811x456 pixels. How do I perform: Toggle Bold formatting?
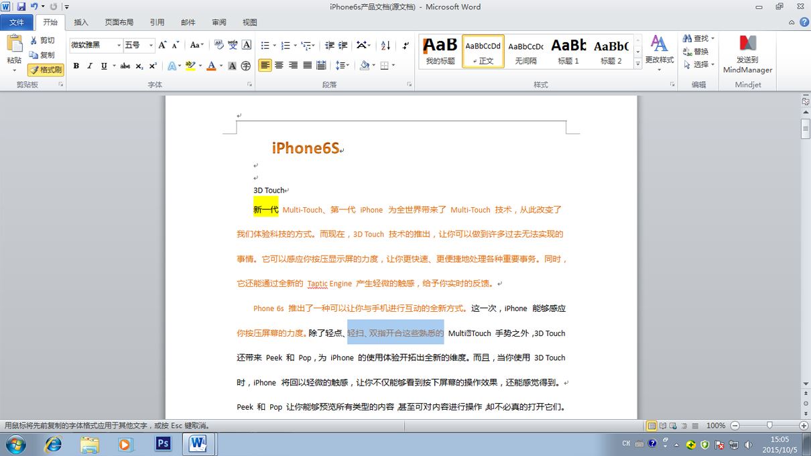76,66
